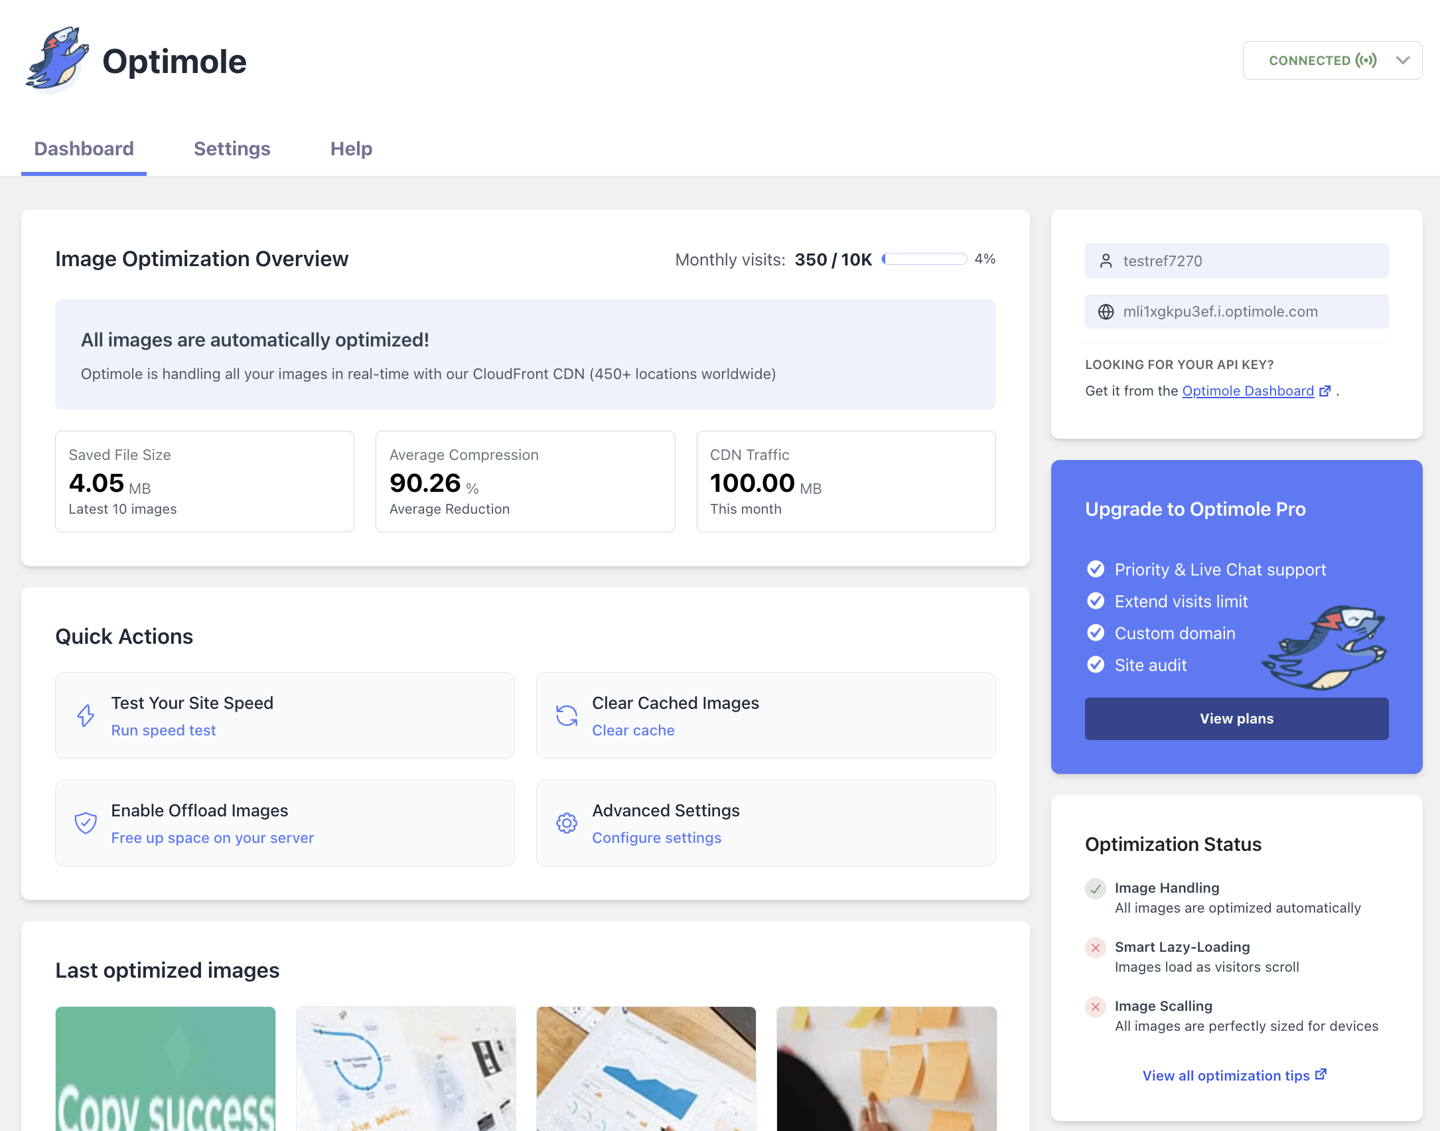Click the lightning bolt speed test icon
Image resolution: width=1440 pixels, height=1131 pixels.
point(86,716)
